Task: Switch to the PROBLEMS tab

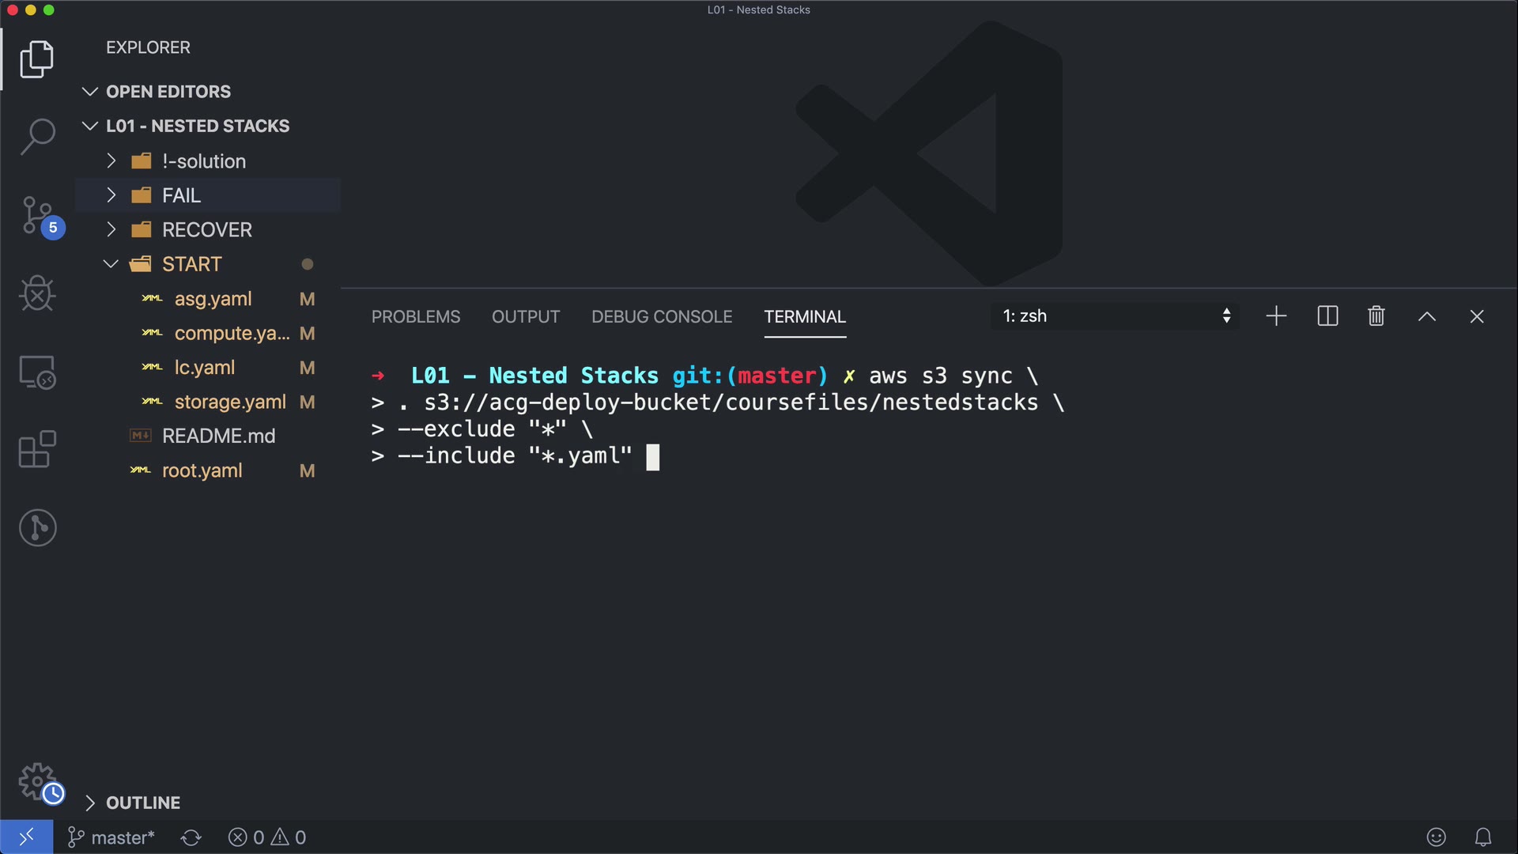Action: (x=416, y=316)
